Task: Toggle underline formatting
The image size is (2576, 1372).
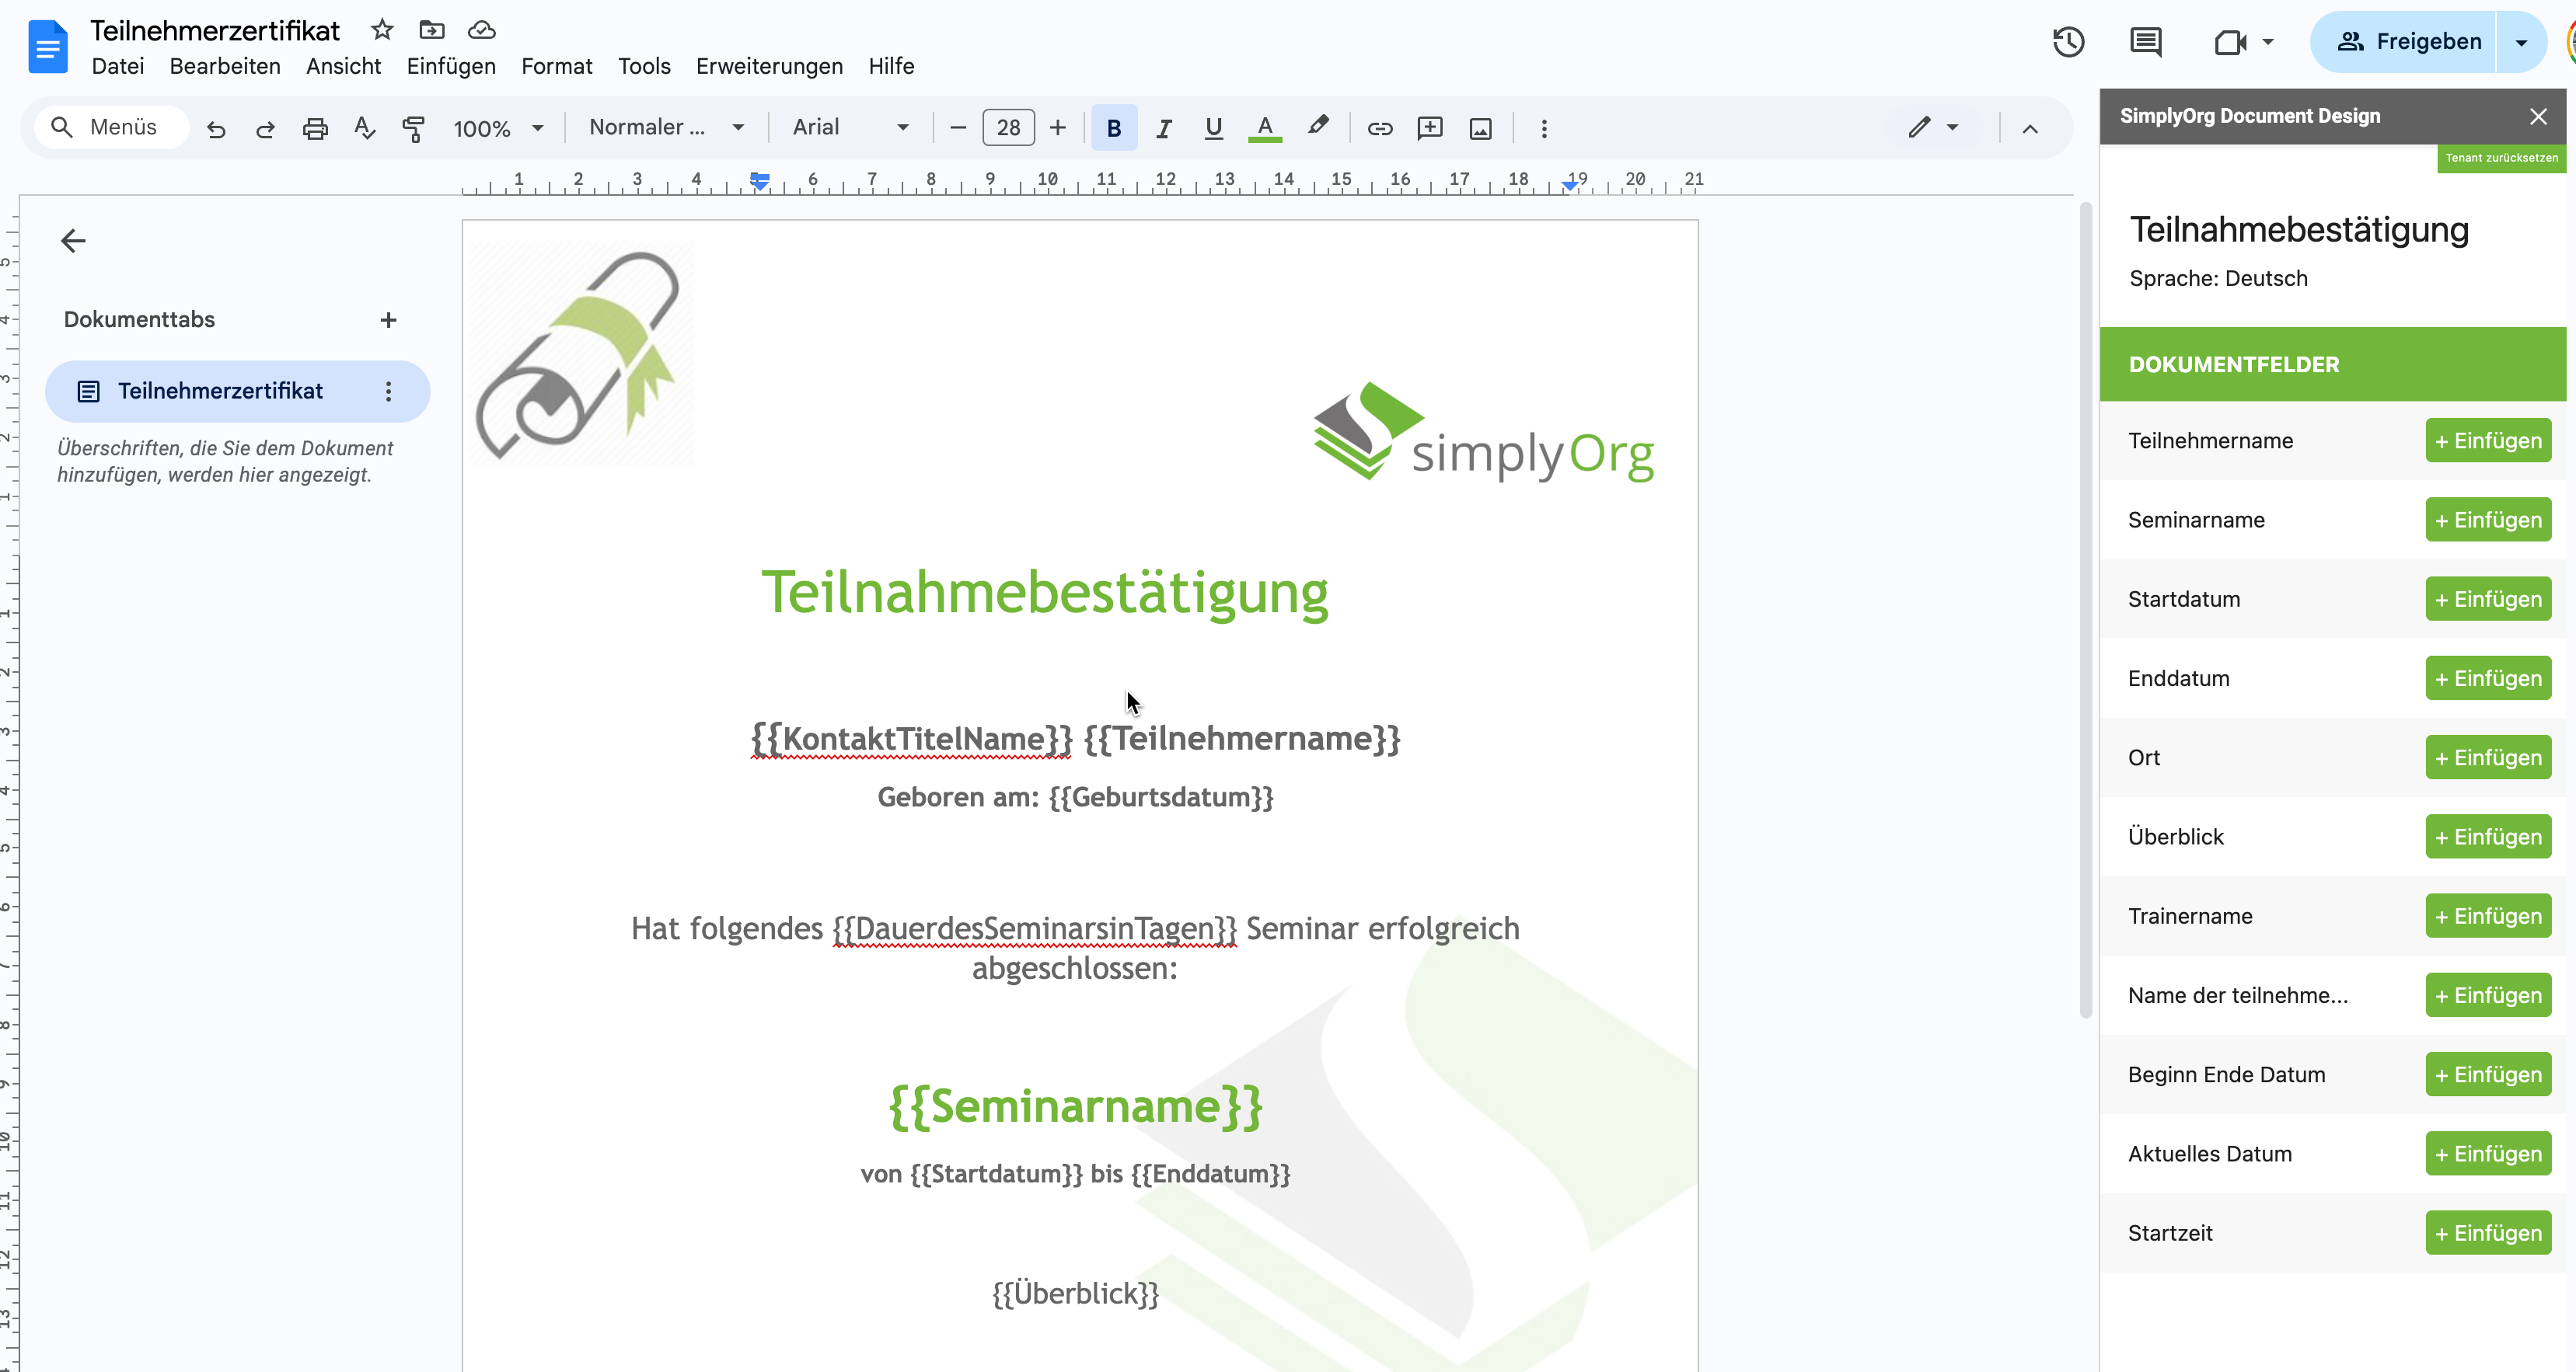Action: (1213, 128)
